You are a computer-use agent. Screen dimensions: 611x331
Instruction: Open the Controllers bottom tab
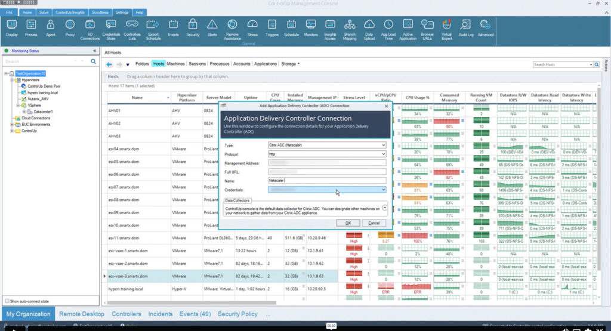126,314
